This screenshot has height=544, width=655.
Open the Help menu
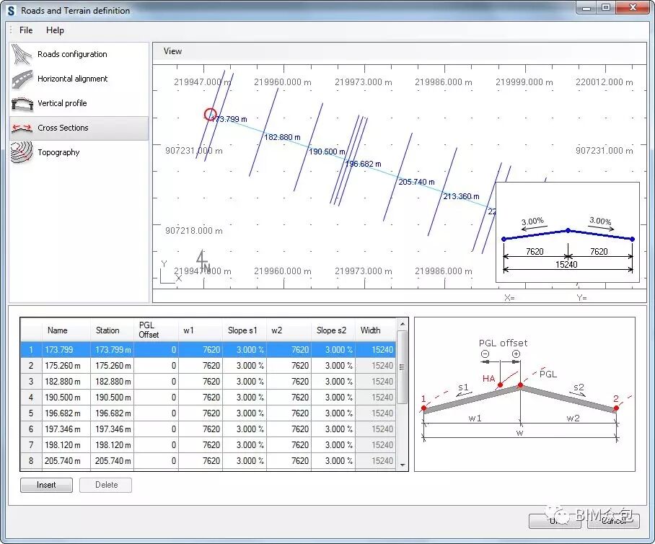[x=55, y=30]
